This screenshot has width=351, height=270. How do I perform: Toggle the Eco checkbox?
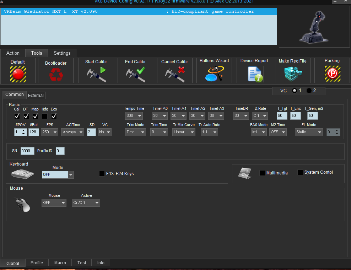click(x=54, y=116)
